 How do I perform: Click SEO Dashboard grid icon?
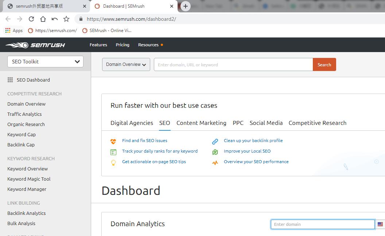pyautogui.click(x=10, y=80)
